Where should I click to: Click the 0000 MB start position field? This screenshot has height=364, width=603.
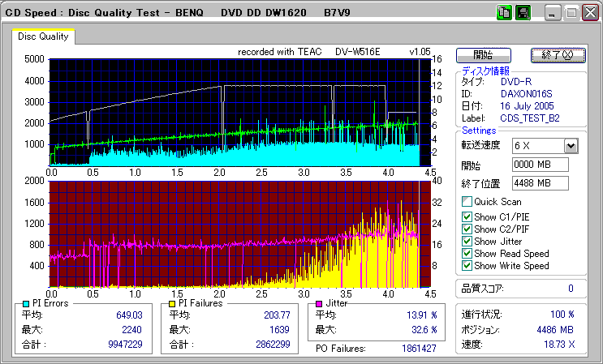(540, 165)
